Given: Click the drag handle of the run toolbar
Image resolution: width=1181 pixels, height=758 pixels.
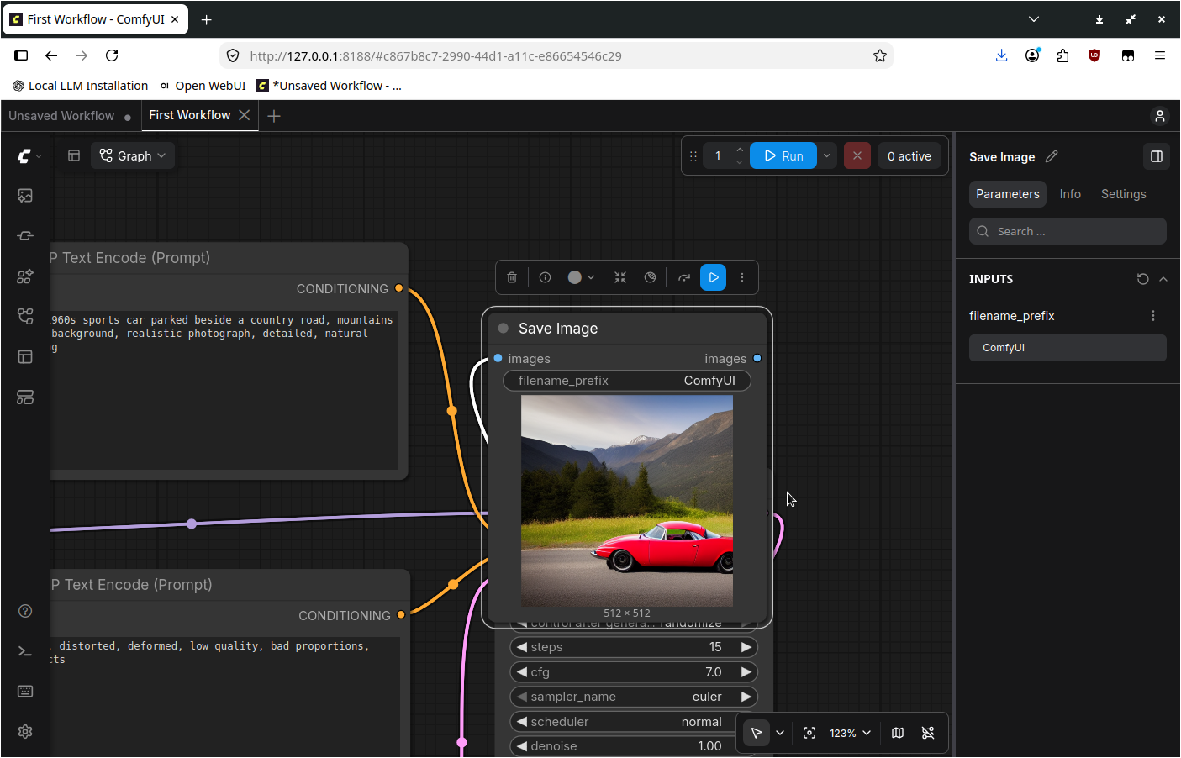Looking at the screenshot, I should click(693, 156).
